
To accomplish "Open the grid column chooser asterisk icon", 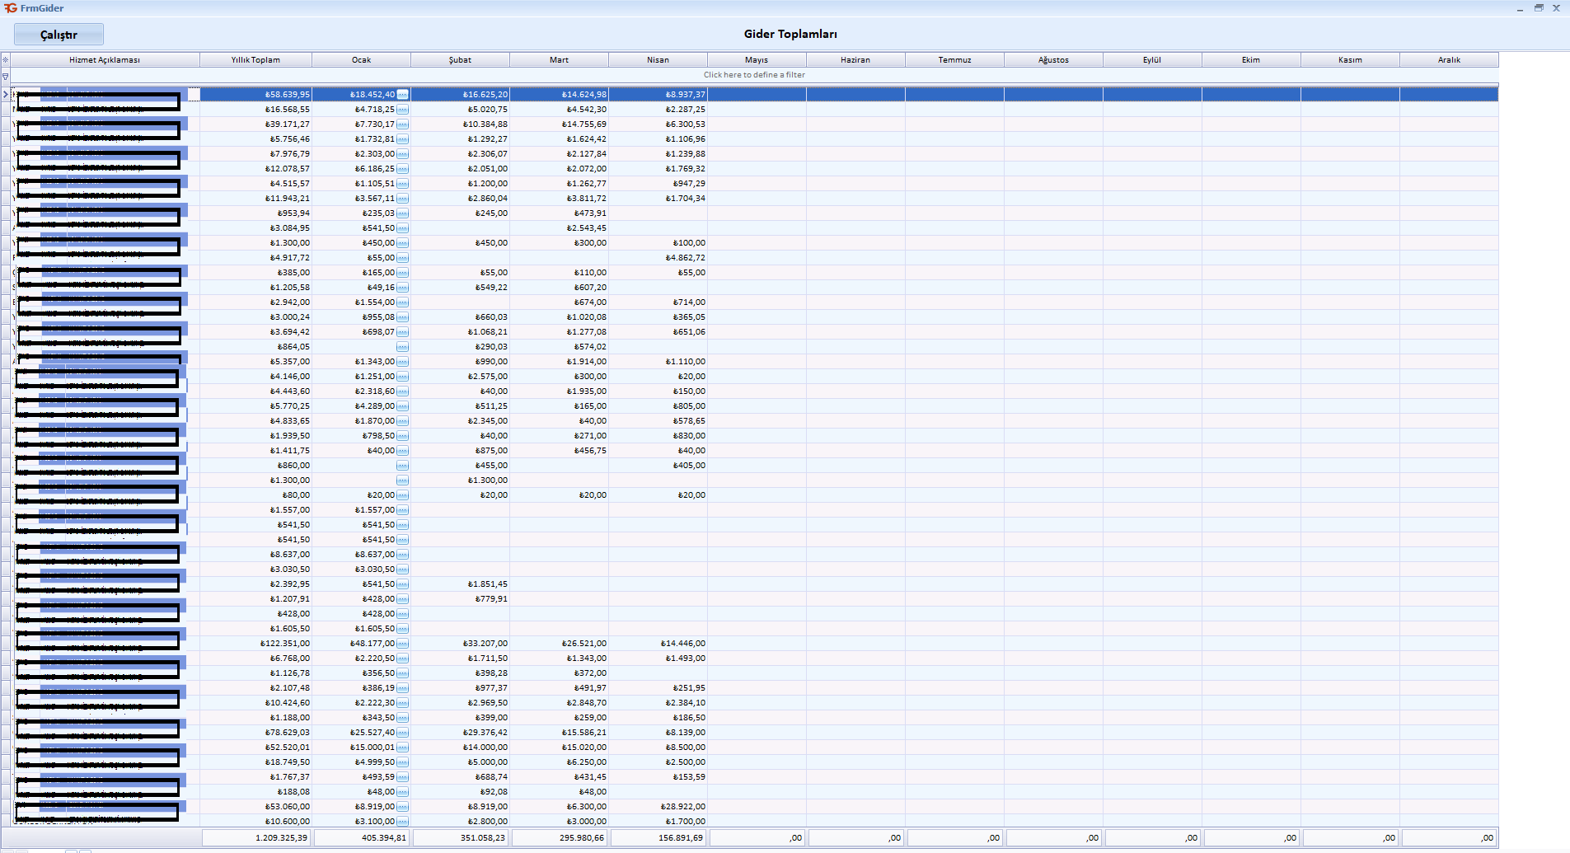I will pyautogui.click(x=5, y=59).
